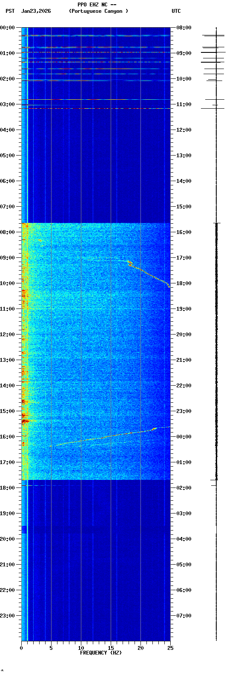Click the PST "18:00" time label
The width and height of the screenshot is (235, 675).
tap(7, 487)
